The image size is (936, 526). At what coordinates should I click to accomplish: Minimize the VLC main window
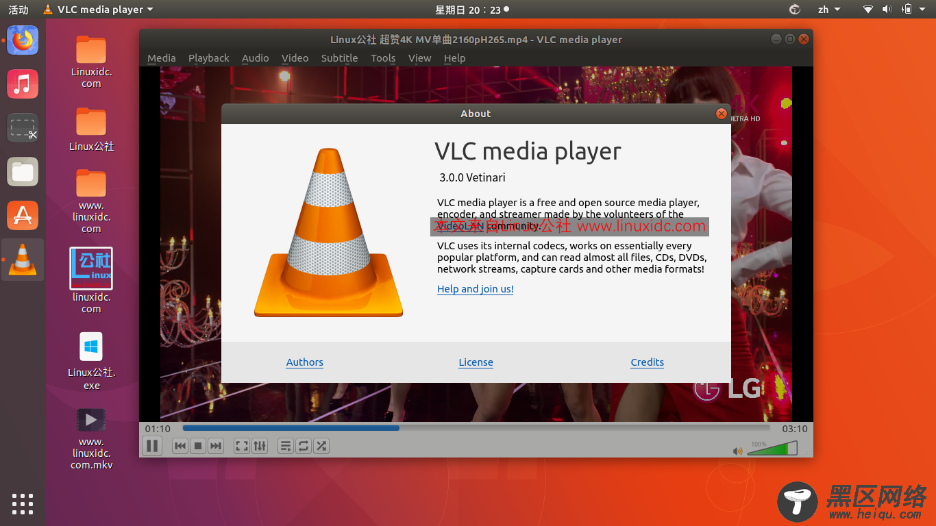(776, 39)
